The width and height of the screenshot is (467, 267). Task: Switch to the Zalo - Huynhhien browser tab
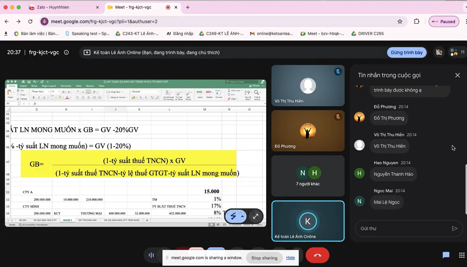click(64, 7)
